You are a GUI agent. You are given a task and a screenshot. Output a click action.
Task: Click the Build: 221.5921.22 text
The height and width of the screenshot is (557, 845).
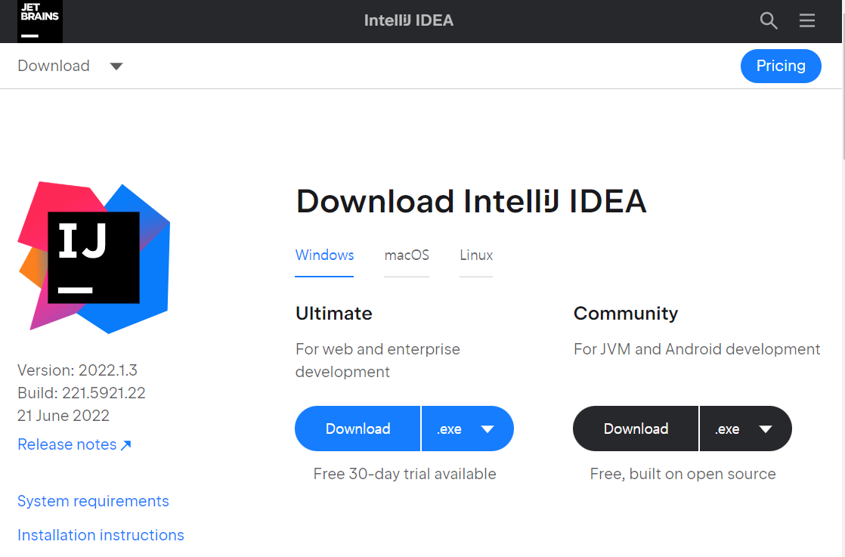click(x=82, y=393)
